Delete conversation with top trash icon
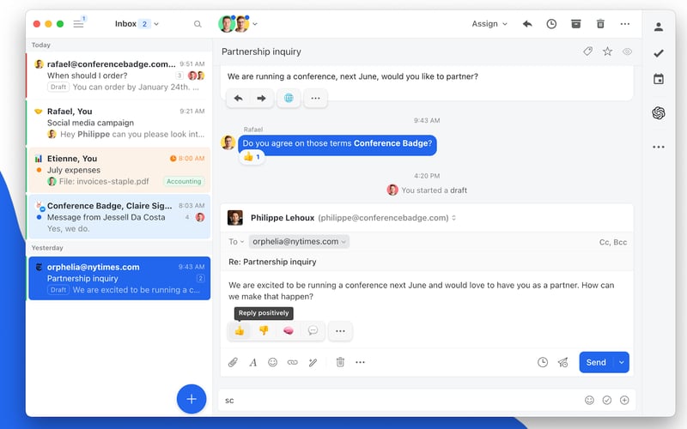The width and height of the screenshot is (687, 429). coord(600,24)
